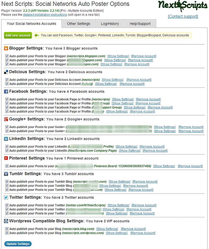Toggle checkbox for first Google+ account
The image size is (209, 249).
(7, 127)
